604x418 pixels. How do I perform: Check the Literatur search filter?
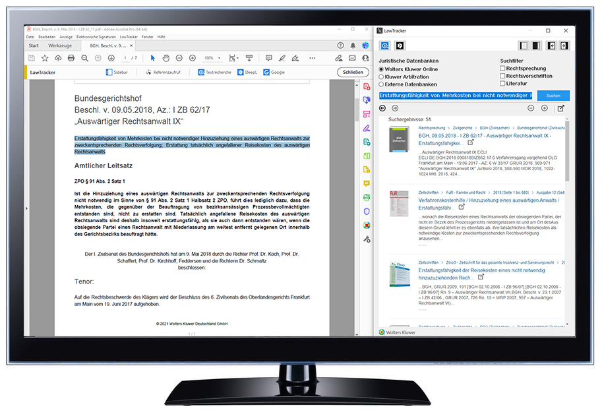(503, 84)
